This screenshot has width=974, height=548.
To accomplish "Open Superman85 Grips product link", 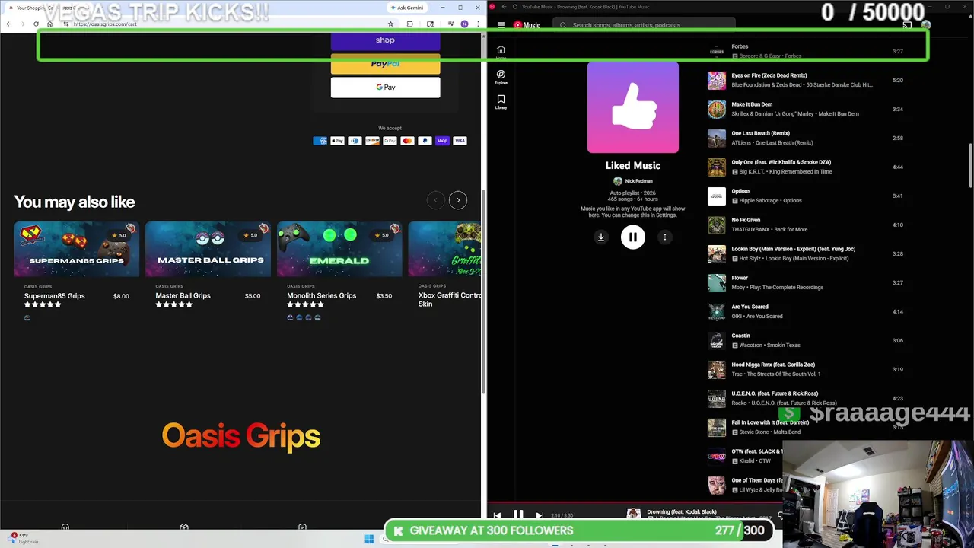I will tap(54, 296).
